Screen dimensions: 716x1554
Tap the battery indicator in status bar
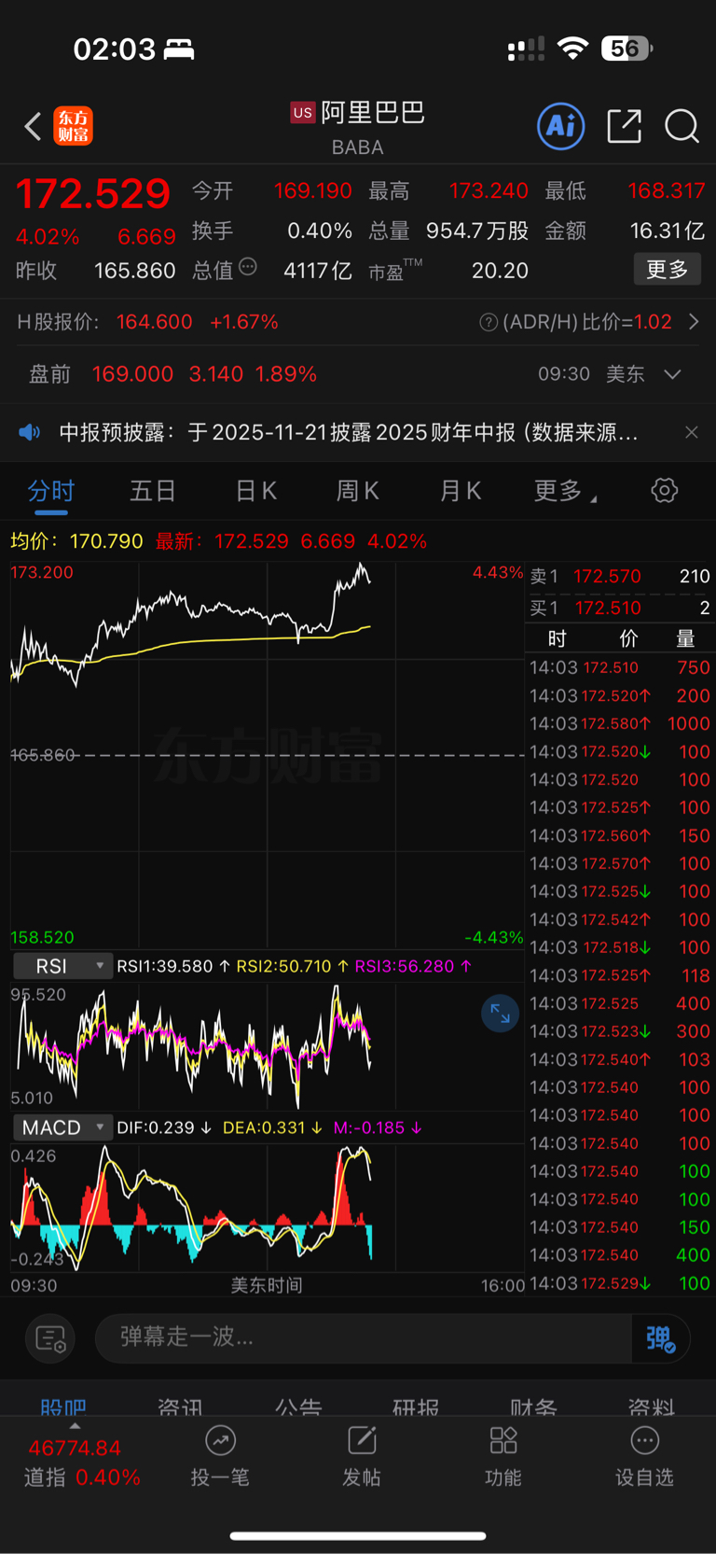(x=627, y=48)
